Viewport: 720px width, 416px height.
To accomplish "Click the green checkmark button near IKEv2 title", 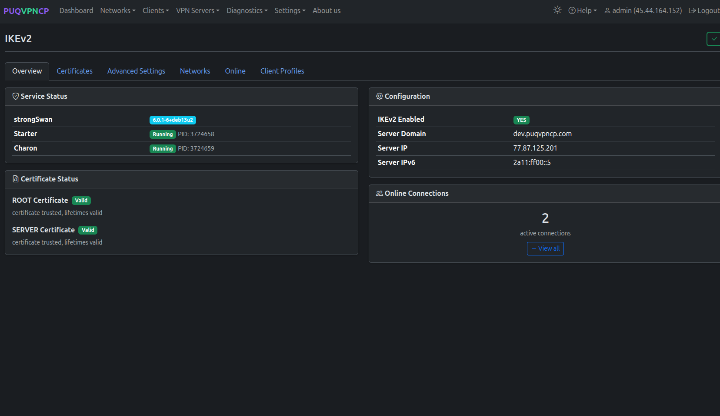I will (713, 39).
